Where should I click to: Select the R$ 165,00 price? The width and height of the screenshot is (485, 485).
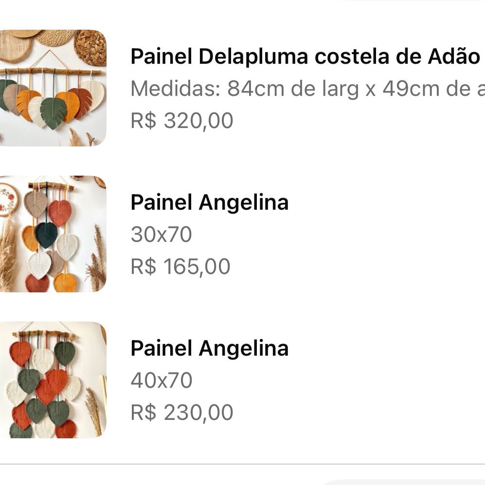[180, 267]
